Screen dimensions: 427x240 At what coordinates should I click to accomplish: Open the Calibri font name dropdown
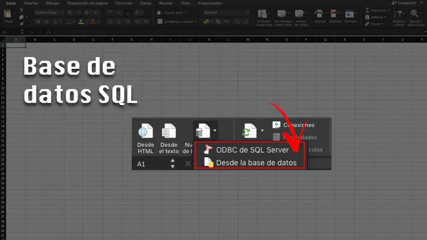pyautogui.click(x=49, y=12)
